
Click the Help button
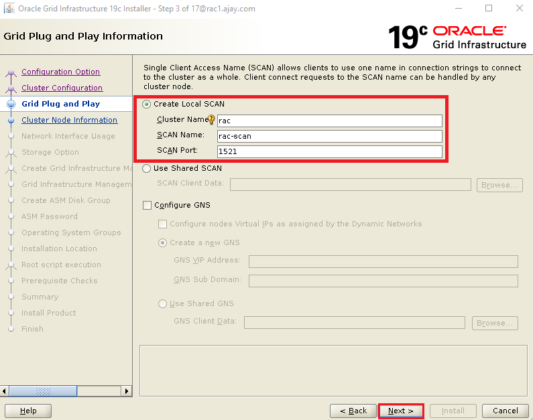28,411
